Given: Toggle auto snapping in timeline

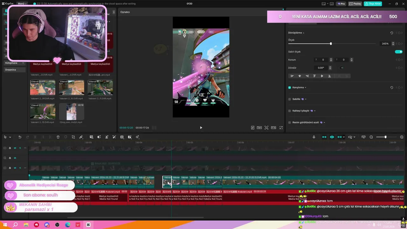Looking at the screenshot, I should [x=332, y=137].
